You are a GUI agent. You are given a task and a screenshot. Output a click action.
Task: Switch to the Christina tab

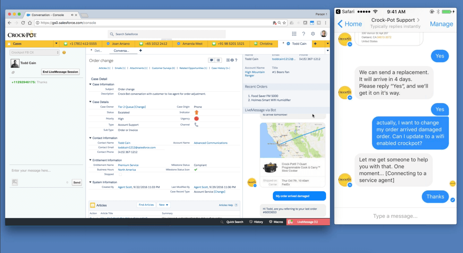click(x=264, y=44)
